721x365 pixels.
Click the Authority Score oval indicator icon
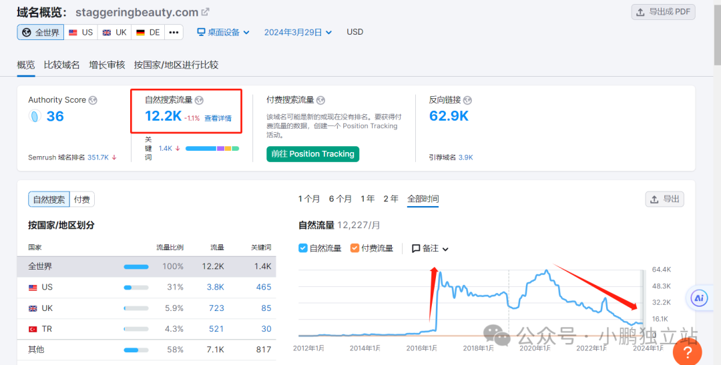coord(35,116)
